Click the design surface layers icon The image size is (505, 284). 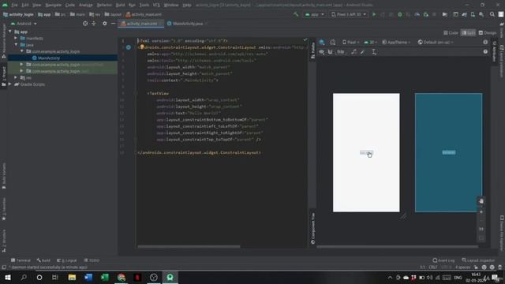coord(322,42)
